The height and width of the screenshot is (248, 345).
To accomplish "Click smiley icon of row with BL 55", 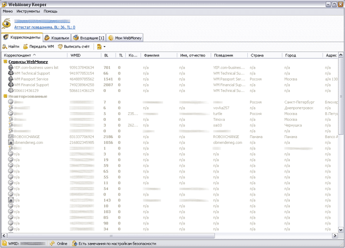I will pyautogui.click(x=10, y=177).
